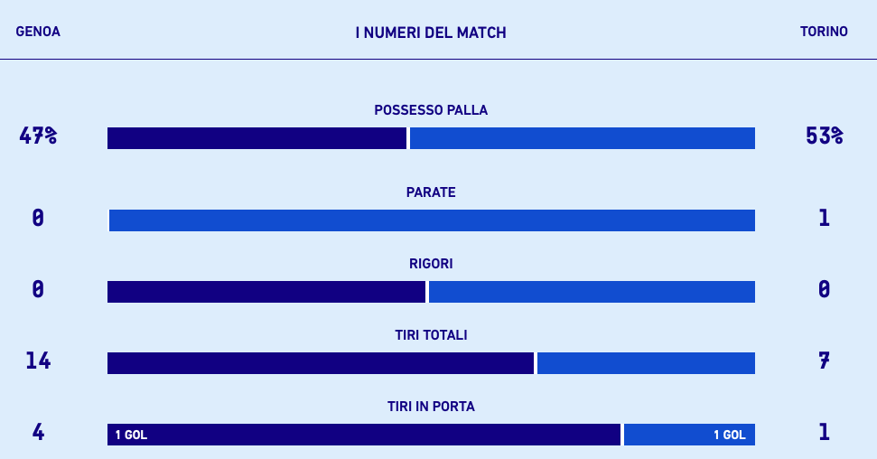The image size is (877, 459).
Task: Click the TORINO team name header
Action: [824, 32]
